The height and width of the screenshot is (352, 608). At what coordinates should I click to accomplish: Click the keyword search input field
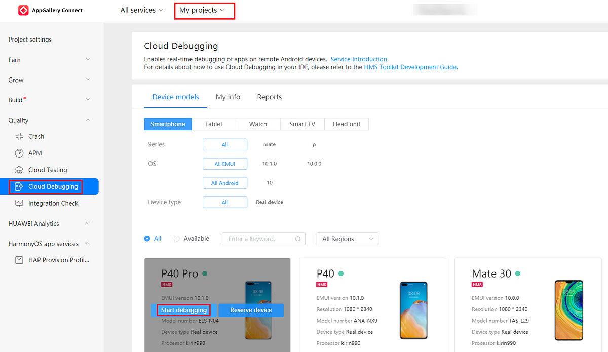(x=258, y=239)
